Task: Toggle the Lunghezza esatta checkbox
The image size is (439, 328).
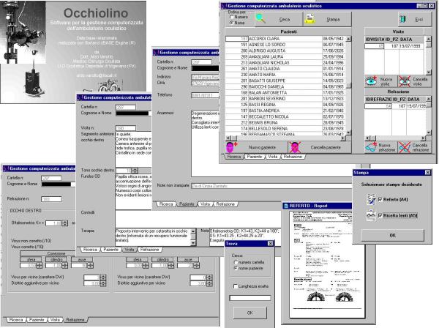Action: point(236,286)
